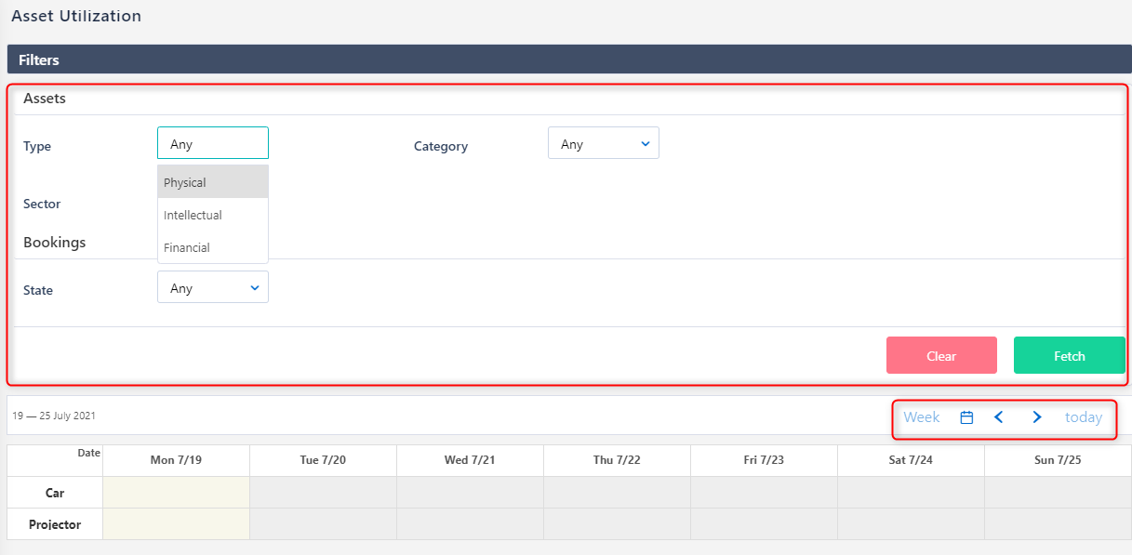Click the Projector row label

(x=54, y=523)
